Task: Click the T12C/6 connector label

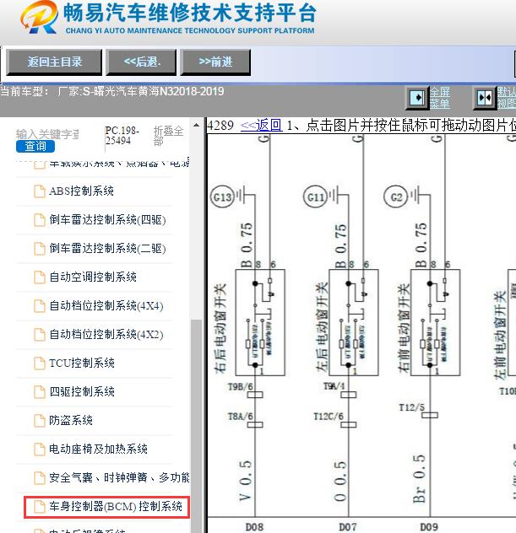Action: point(329,416)
